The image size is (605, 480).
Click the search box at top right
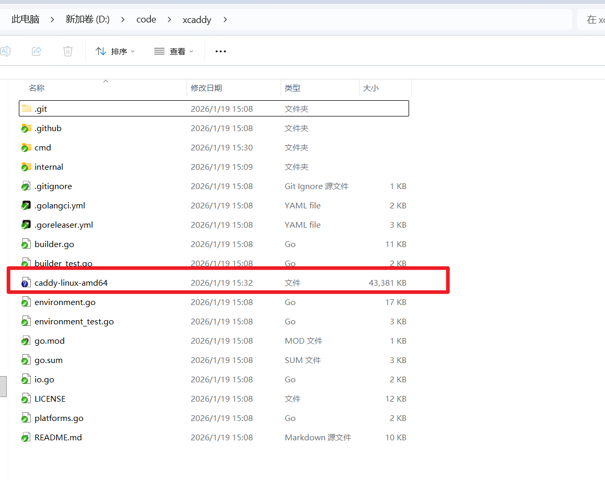tap(592, 20)
